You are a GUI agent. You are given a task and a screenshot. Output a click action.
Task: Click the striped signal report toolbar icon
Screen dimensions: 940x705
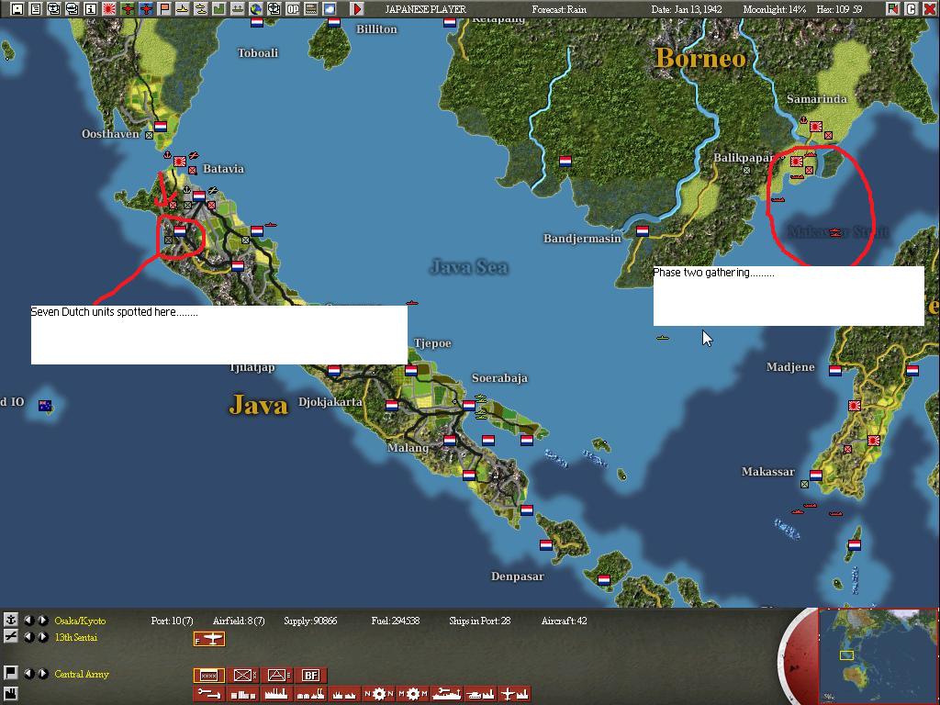tap(310, 9)
